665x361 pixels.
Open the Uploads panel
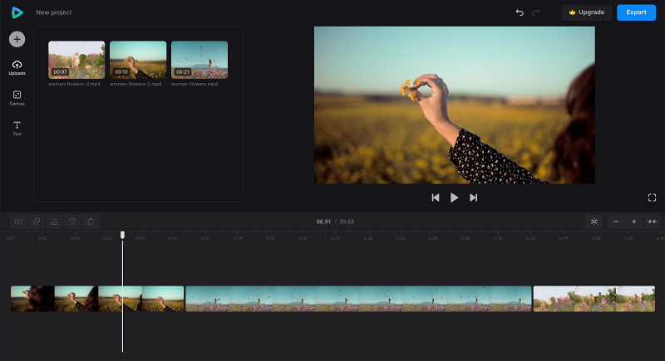coord(17,68)
